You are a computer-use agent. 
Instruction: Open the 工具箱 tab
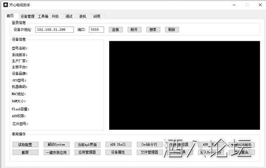tap(43, 16)
